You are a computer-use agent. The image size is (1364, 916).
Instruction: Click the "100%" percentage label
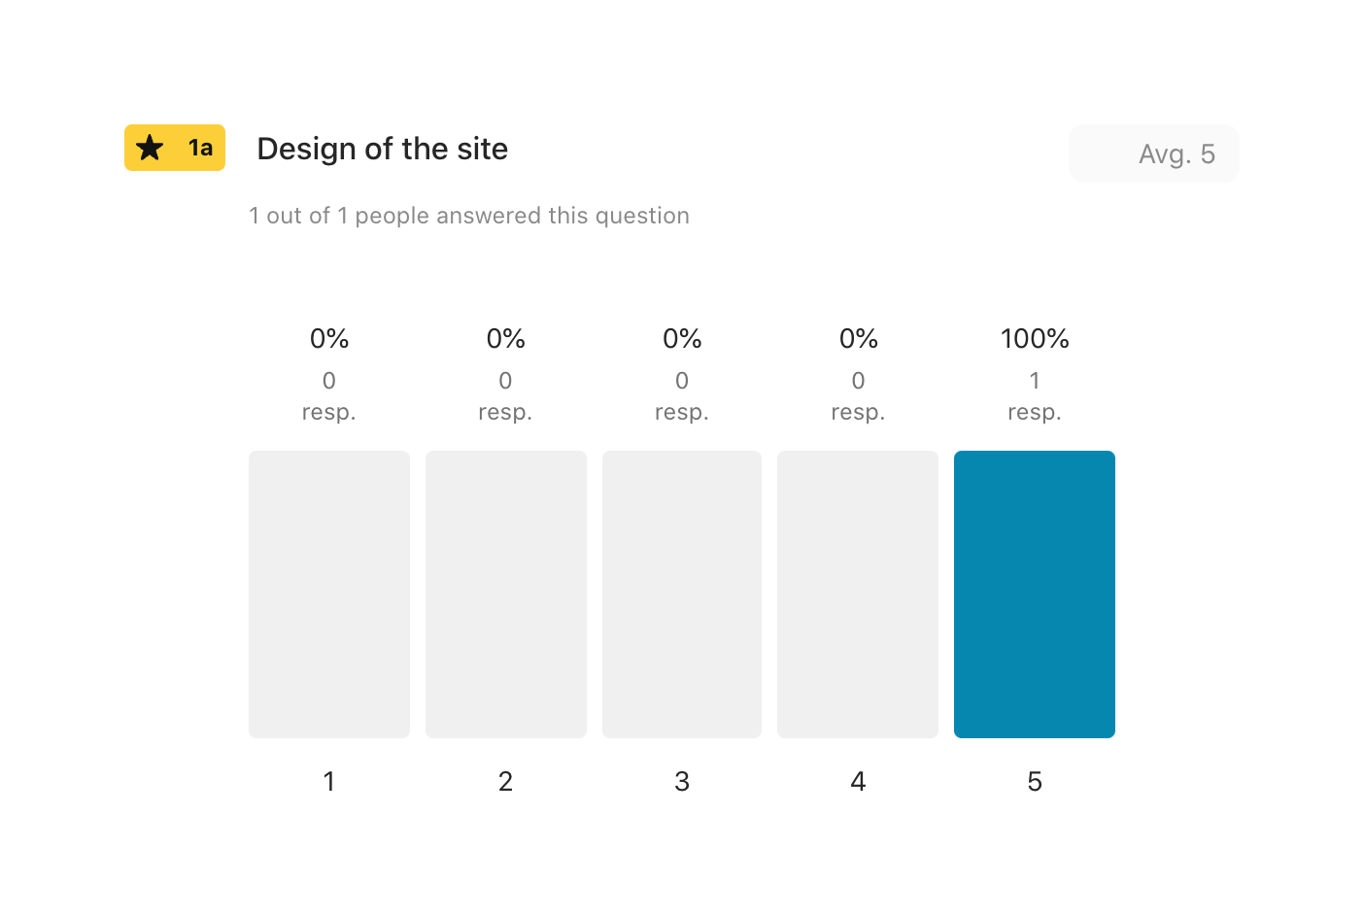(x=1034, y=338)
